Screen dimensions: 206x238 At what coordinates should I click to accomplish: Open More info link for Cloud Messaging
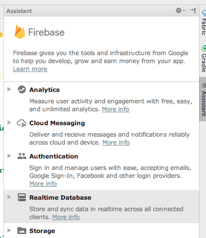tap(116, 143)
